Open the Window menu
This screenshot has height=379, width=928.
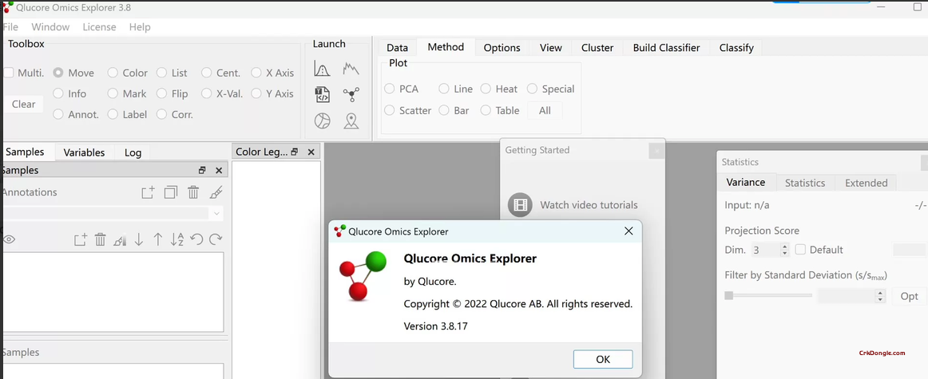50,26
